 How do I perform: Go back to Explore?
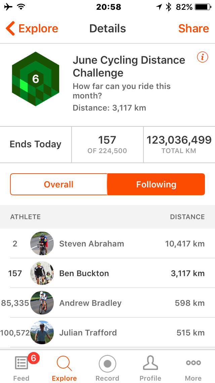[x=32, y=29]
